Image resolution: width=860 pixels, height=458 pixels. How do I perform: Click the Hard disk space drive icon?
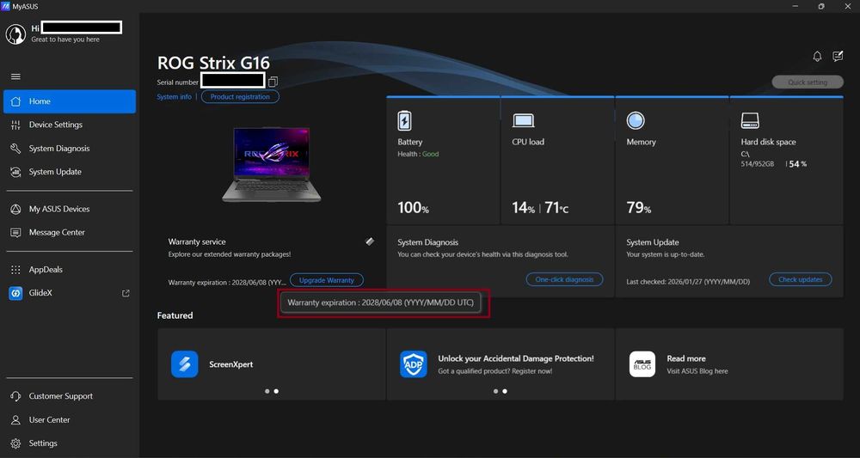tap(750, 120)
